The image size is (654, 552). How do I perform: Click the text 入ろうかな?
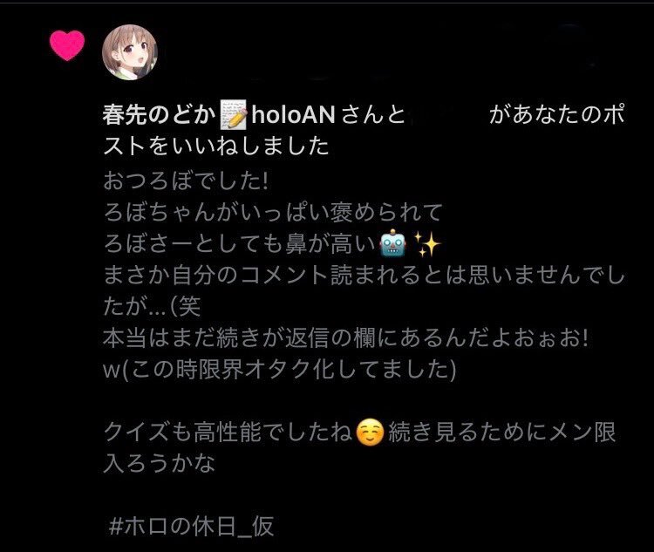159,464
